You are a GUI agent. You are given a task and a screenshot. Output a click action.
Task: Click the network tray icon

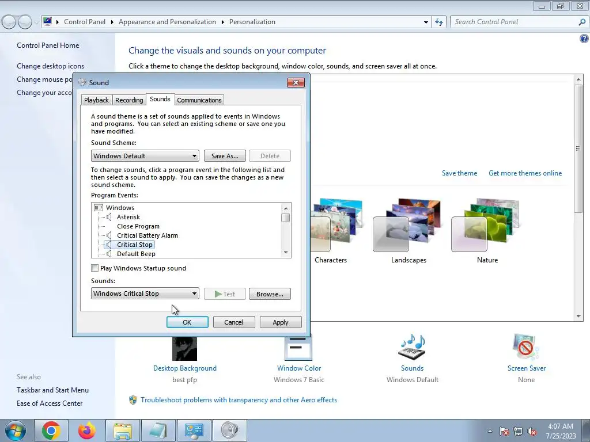518,432
